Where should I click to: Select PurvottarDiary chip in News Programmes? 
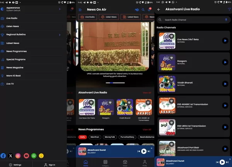[x=127, y=137]
